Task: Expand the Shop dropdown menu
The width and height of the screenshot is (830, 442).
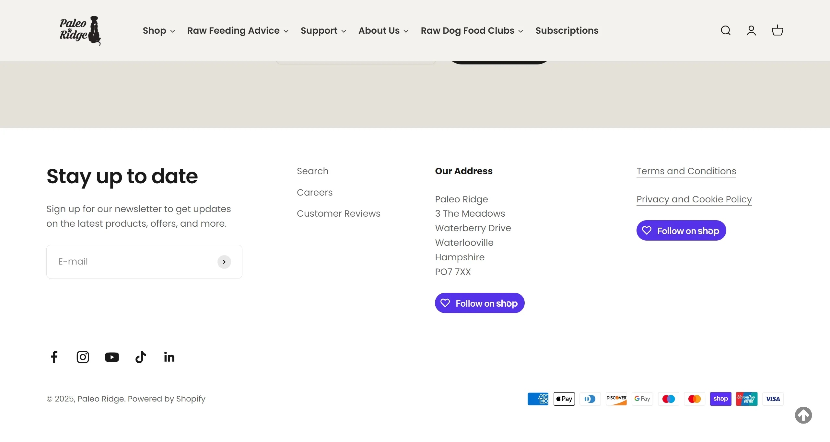Action: click(159, 30)
